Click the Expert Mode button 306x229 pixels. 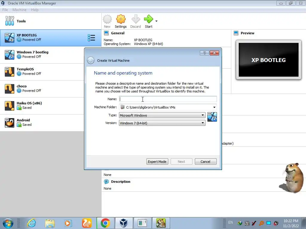click(x=157, y=162)
